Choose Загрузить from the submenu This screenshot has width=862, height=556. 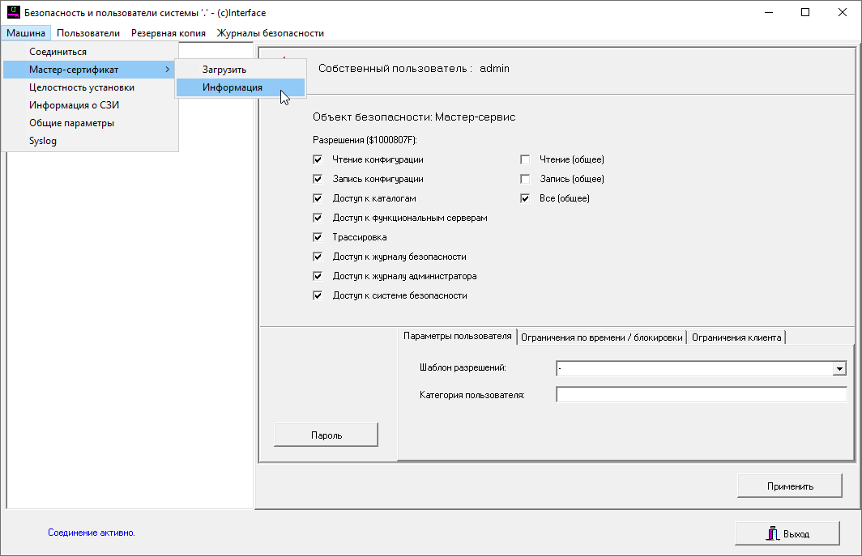click(x=224, y=70)
